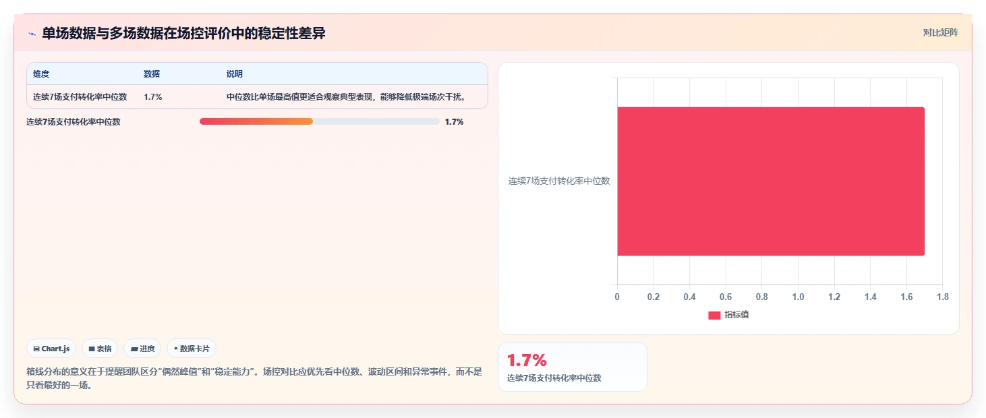Screen dimensions: 986x418
Task: Toggle the 指标值 legend color swatch
Action: pos(714,315)
